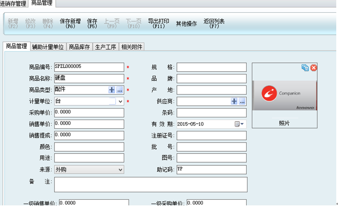
Task: Open the 商品库存 tab
Action: 79,47
